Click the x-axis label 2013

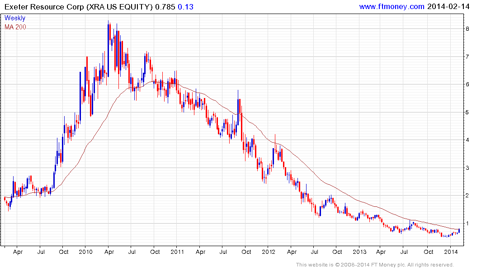359,252
